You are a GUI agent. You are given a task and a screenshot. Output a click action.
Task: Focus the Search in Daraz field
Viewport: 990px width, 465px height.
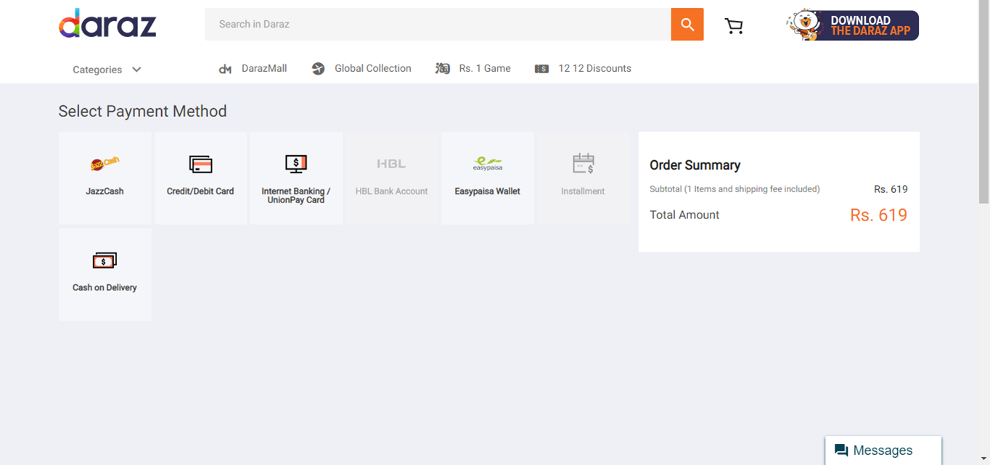click(x=438, y=25)
